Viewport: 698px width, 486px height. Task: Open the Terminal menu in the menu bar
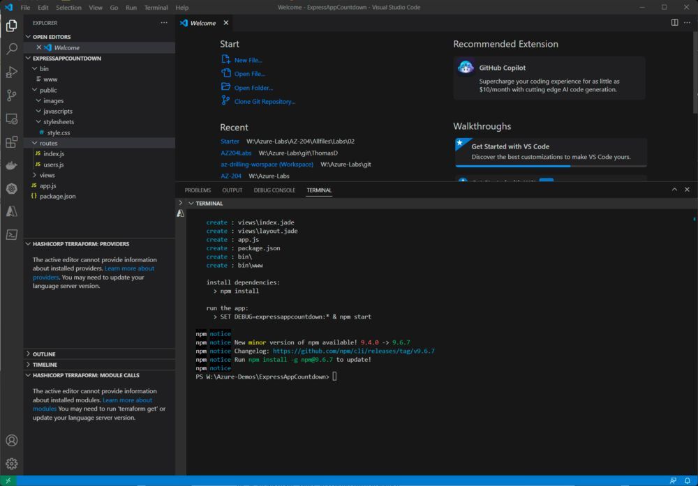click(156, 7)
